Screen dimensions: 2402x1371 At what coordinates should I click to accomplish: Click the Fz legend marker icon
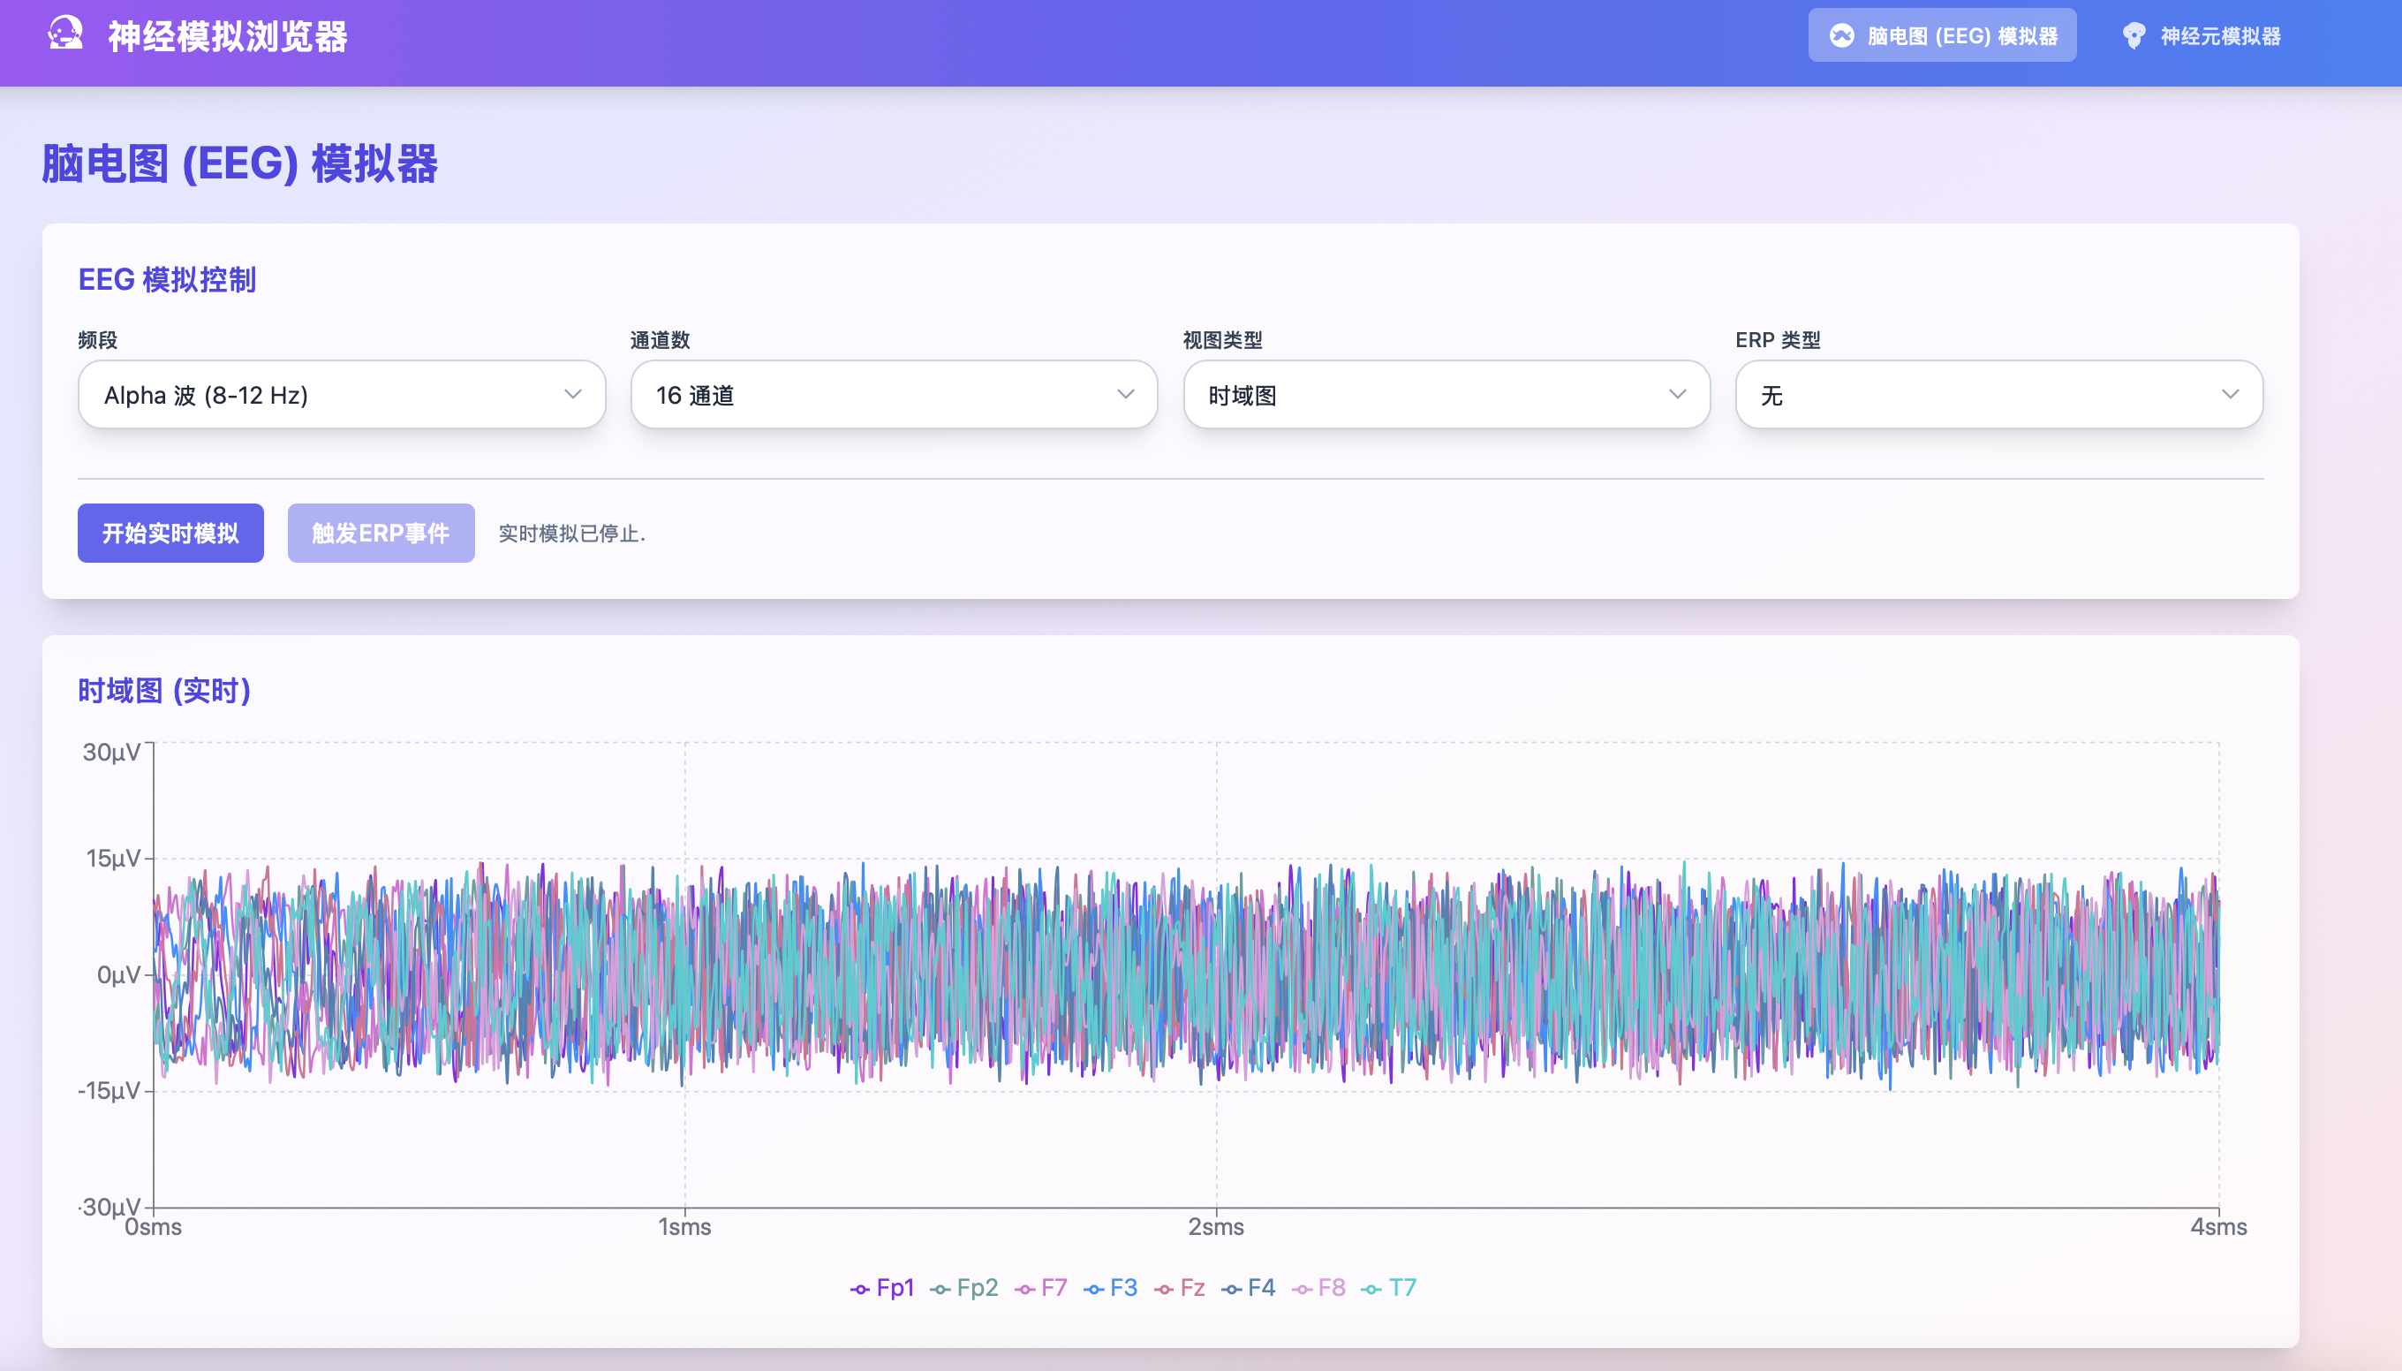[1163, 1289]
